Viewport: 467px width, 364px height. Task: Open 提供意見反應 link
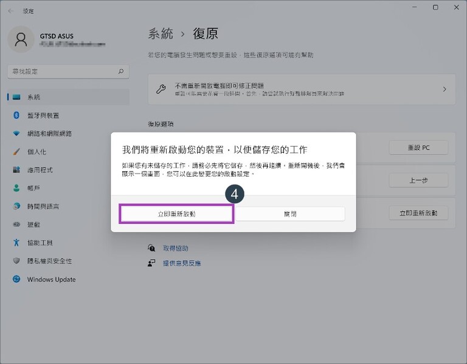[x=182, y=263]
